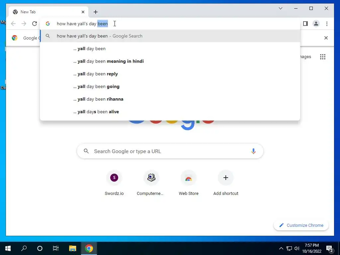Select suggestion 'yall day been'

(170, 48)
